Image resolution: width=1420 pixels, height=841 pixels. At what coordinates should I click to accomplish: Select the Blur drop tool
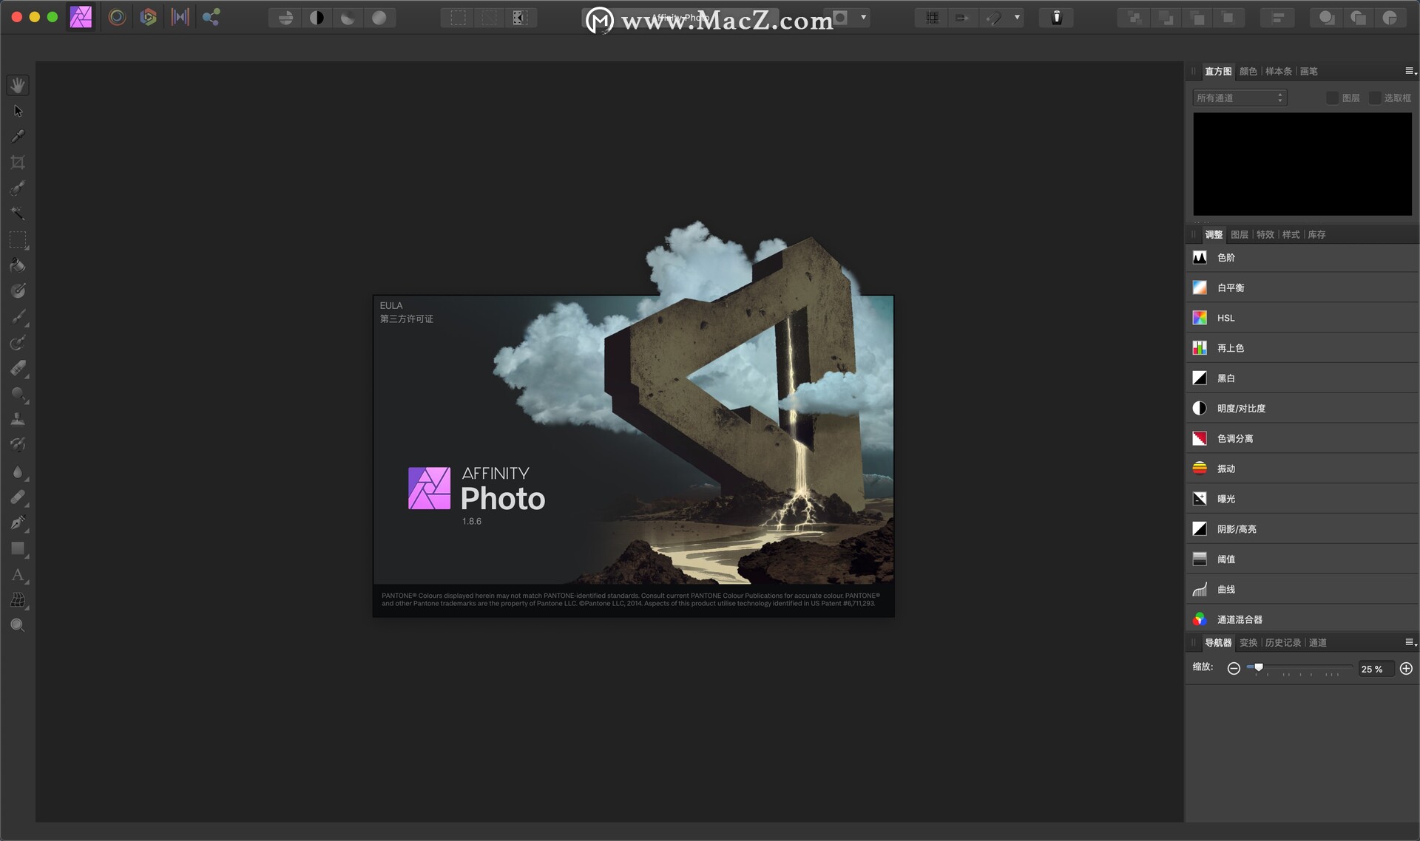click(x=18, y=471)
